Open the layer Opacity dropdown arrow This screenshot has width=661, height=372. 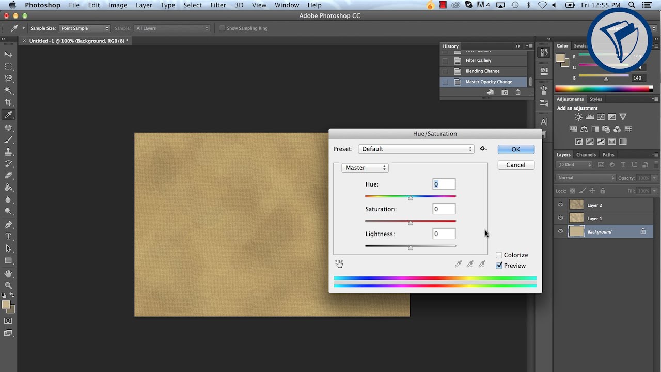click(654, 178)
